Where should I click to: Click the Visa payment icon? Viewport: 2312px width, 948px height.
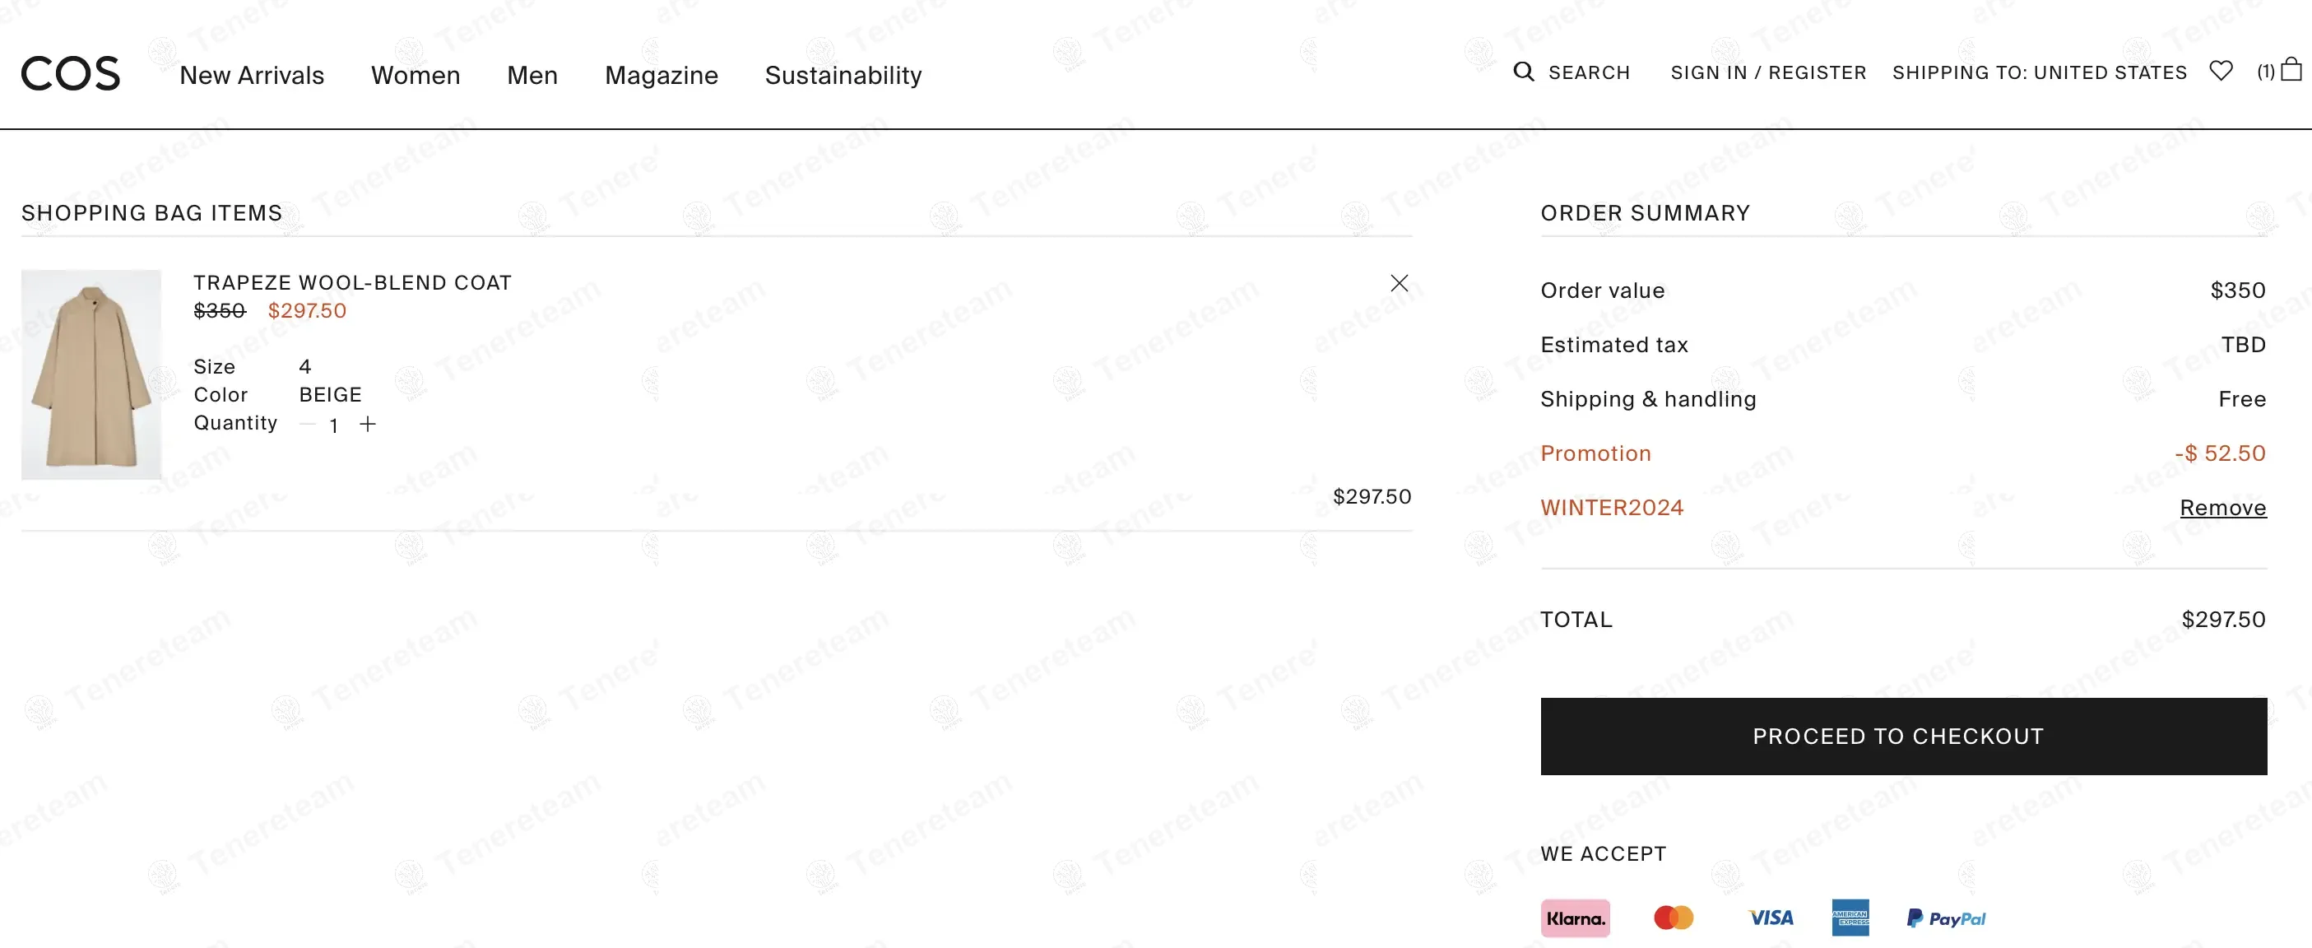(1771, 918)
